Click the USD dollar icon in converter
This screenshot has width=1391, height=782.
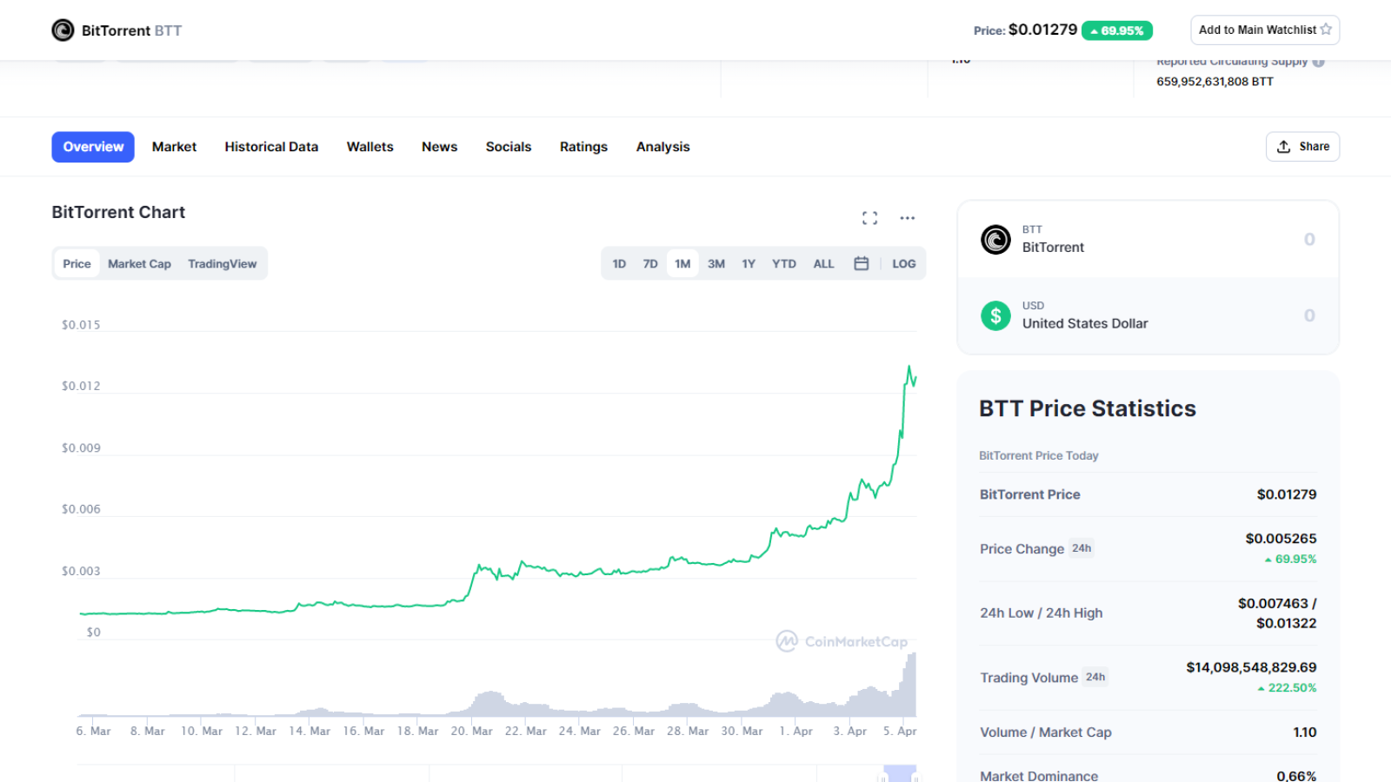[995, 315]
